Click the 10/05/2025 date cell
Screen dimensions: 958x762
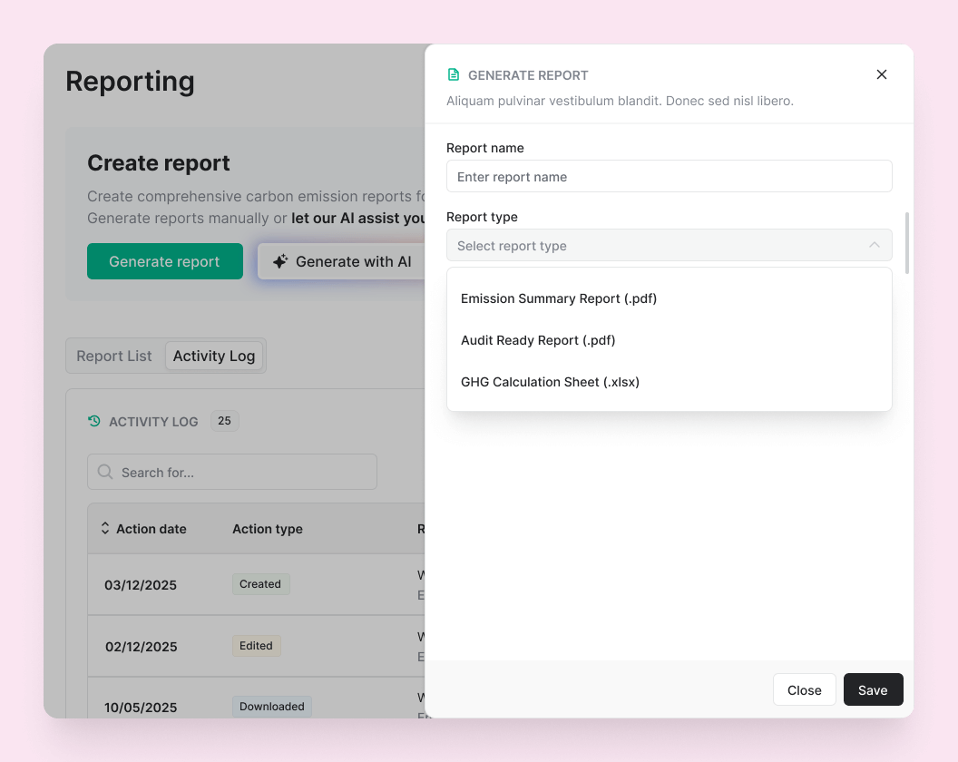click(x=141, y=708)
